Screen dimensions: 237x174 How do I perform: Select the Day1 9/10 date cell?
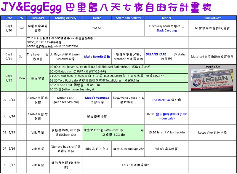coord(9,28)
